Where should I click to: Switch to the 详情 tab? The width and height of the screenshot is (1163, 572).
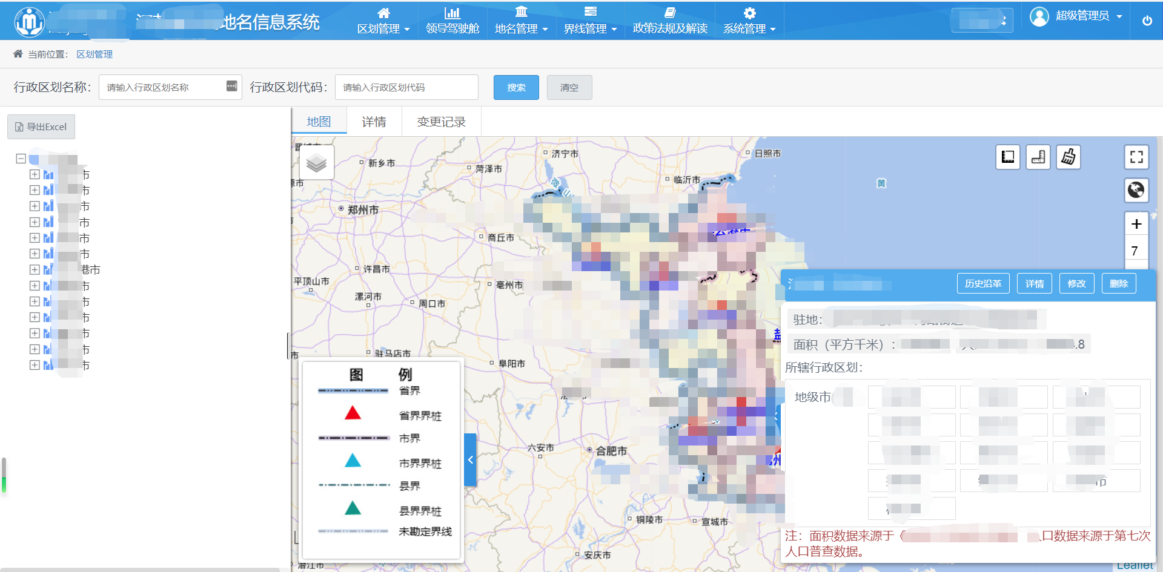point(374,121)
